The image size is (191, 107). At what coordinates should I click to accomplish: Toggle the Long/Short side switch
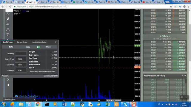click(x=38, y=47)
